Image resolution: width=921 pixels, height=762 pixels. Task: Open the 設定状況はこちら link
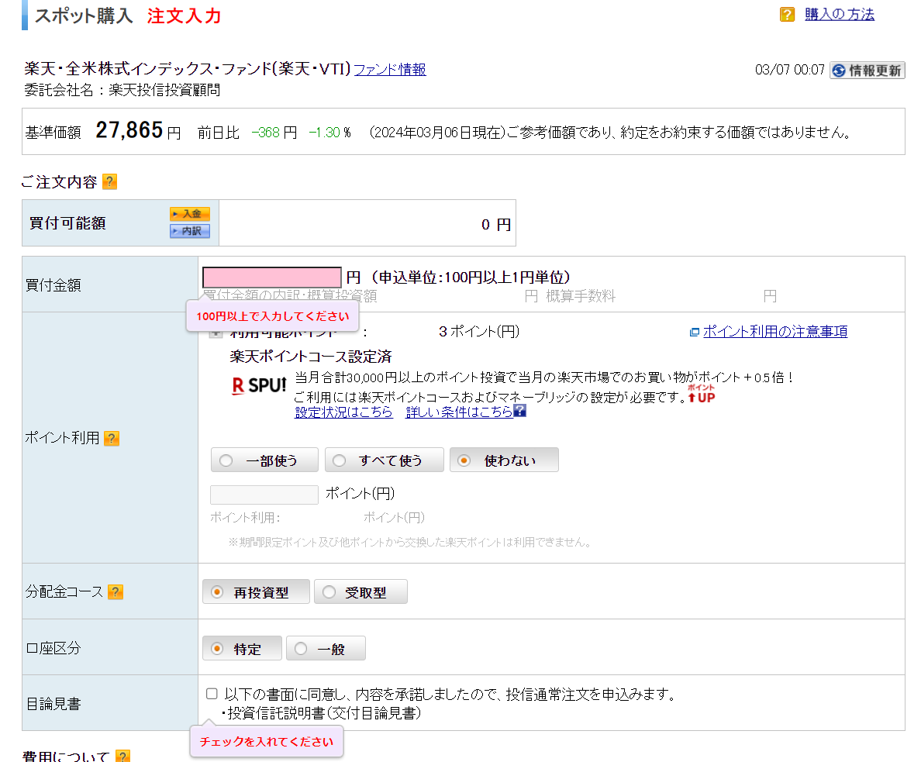coord(343,412)
